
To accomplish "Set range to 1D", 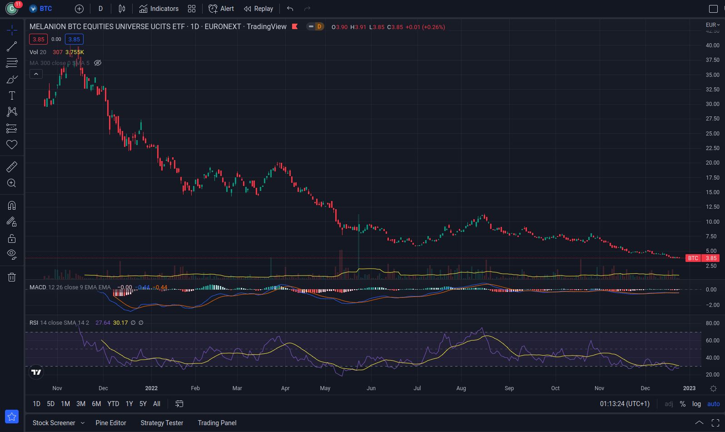I will [x=37, y=404].
